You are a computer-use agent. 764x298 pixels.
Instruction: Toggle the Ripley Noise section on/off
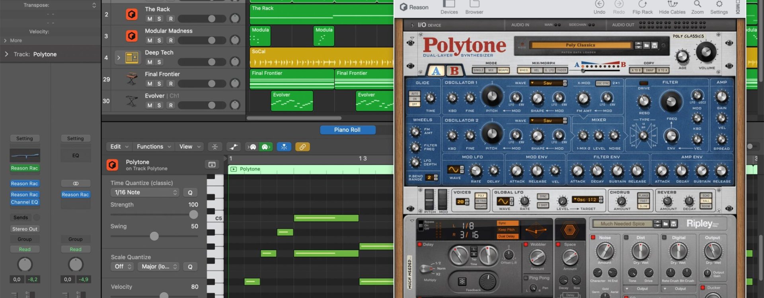(593, 238)
